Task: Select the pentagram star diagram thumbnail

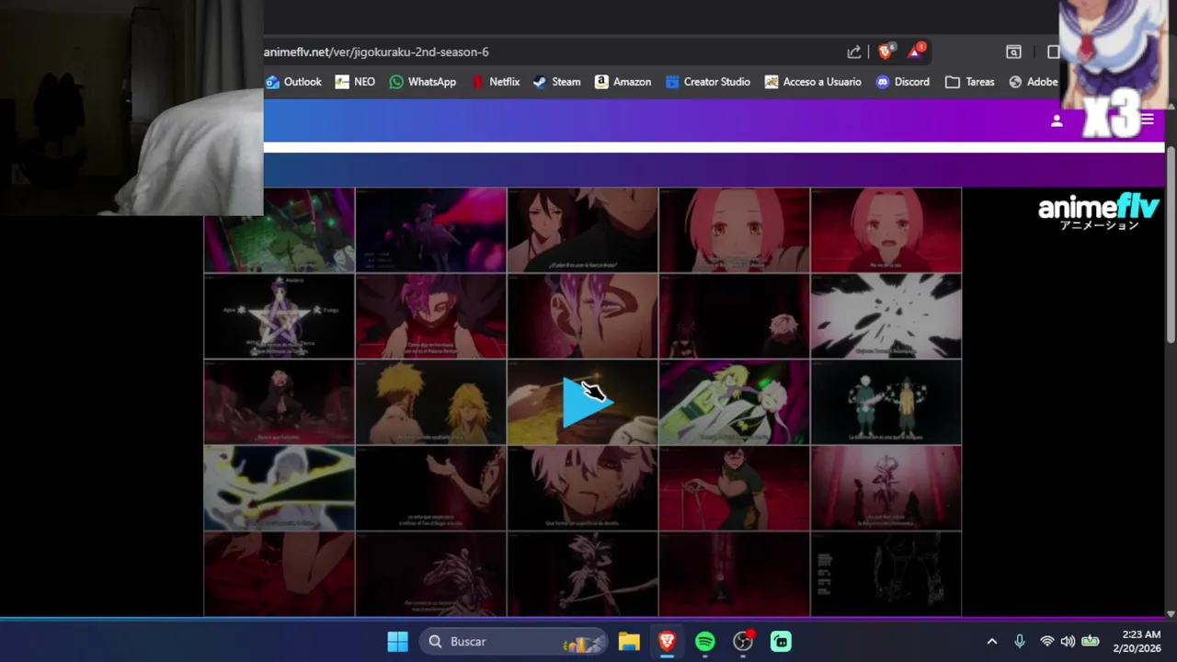Action: [279, 316]
